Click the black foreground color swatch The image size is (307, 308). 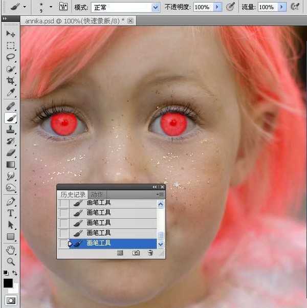click(x=8, y=283)
